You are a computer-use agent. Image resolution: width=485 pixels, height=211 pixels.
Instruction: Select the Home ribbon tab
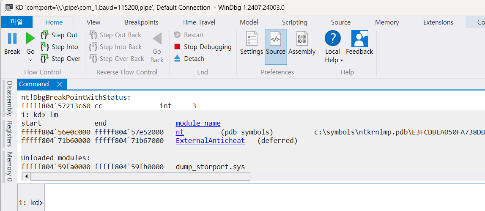coord(54,22)
